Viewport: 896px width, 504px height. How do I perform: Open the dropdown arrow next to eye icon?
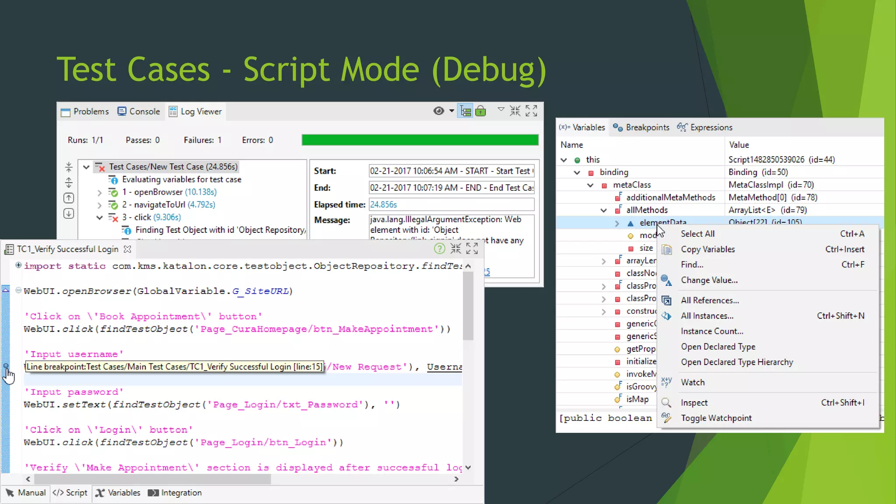451,111
